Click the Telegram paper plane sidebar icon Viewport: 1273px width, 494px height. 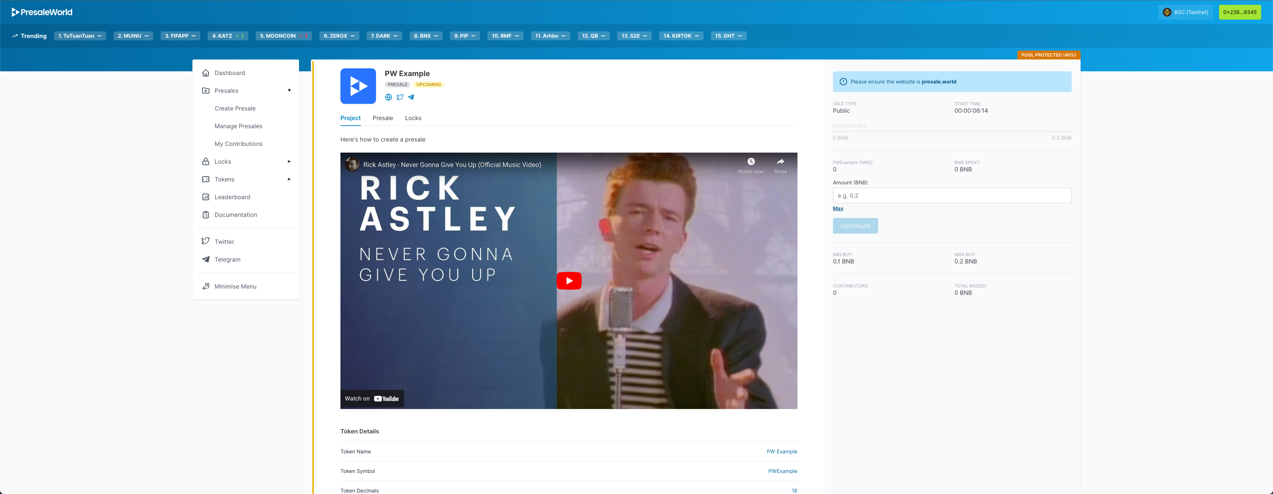[206, 259]
